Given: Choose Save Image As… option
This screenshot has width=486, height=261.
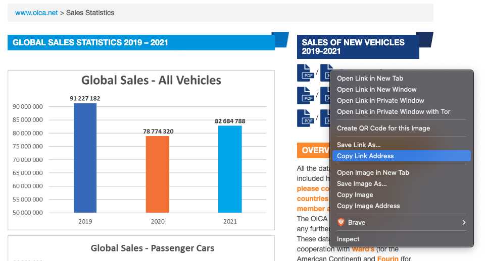Looking at the screenshot, I should click(362, 183).
